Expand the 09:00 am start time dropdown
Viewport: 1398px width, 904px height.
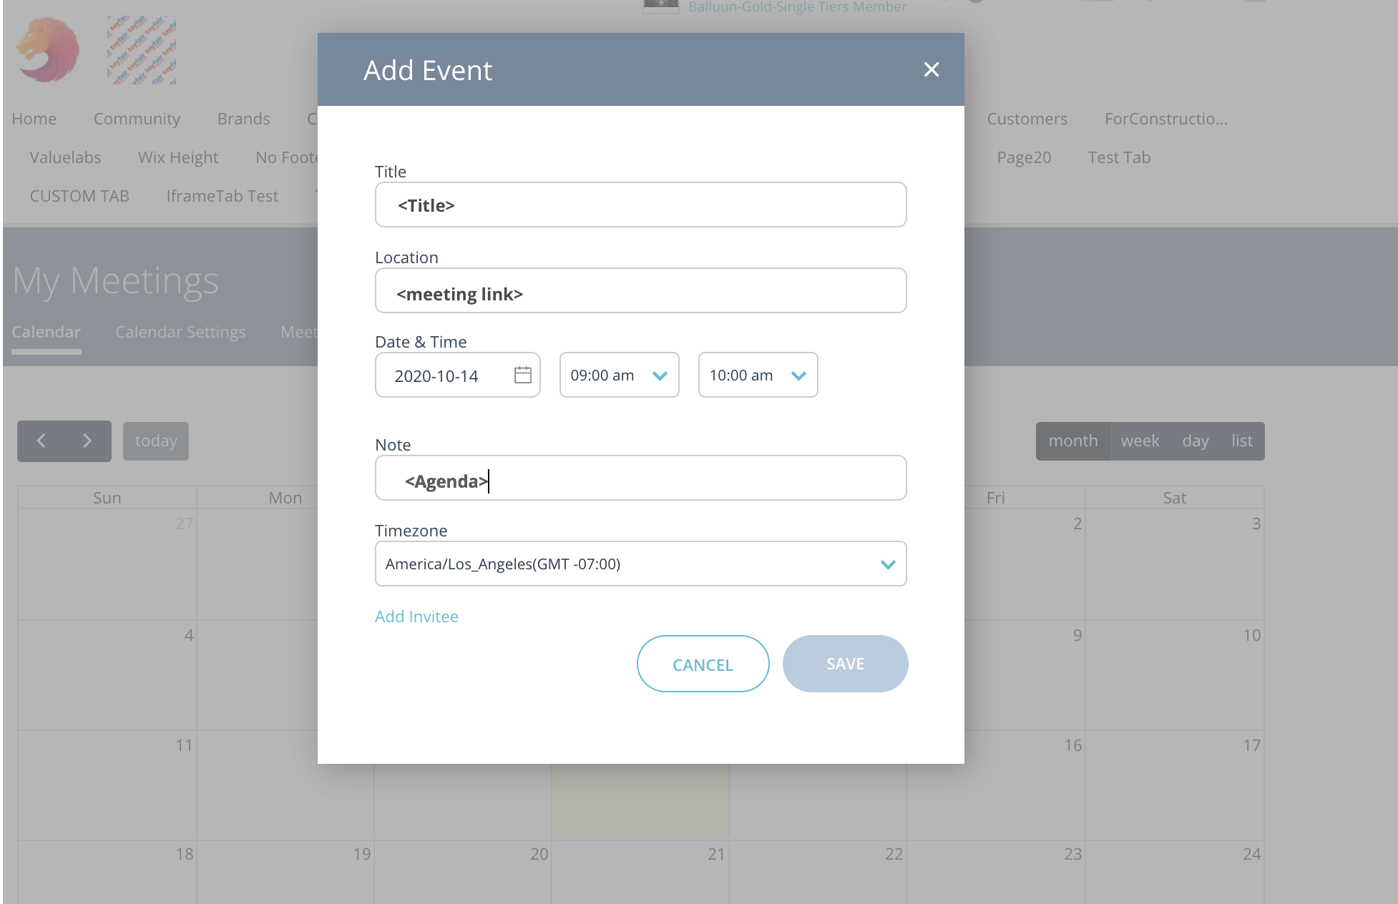[x=619, y=375]
